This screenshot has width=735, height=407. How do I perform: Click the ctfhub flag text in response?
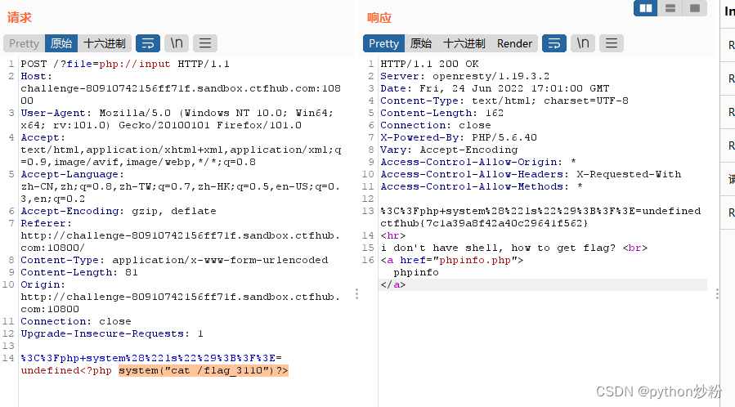coord(484,223)
